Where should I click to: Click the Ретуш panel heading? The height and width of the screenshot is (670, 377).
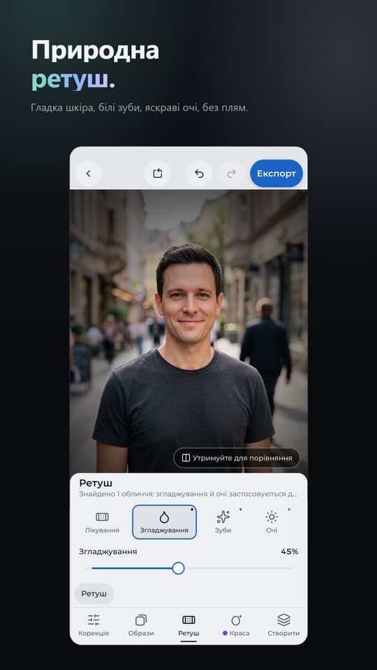tap(96, 483)
